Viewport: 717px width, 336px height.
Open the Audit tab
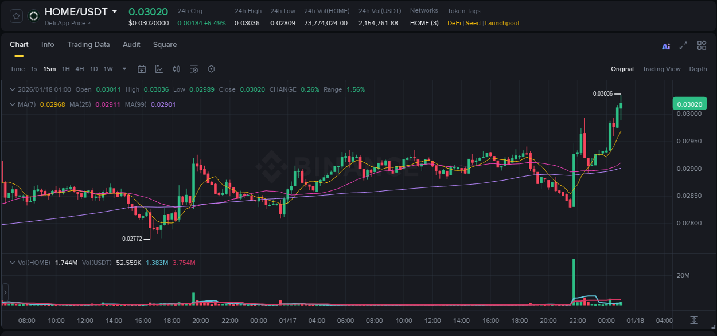point(131,45)
